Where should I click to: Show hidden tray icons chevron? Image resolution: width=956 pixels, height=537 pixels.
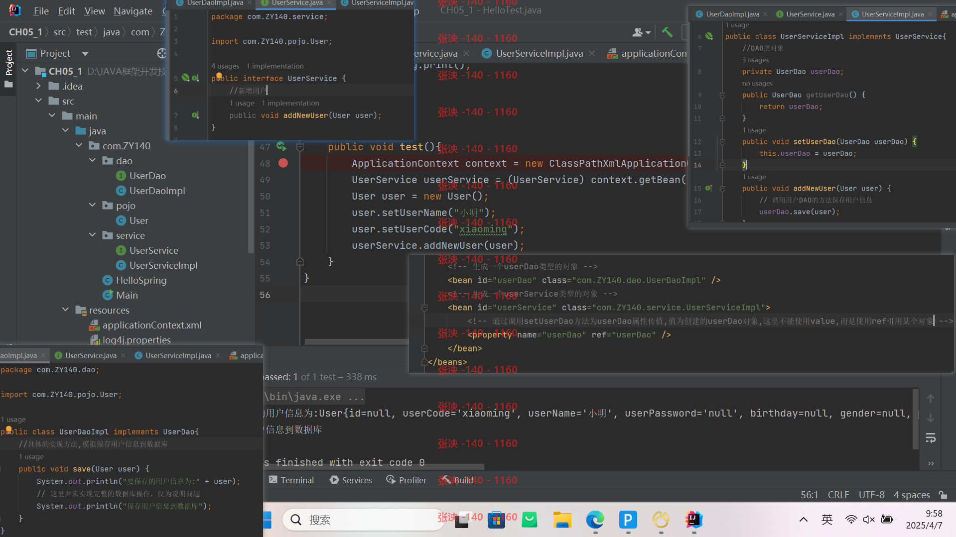[x=804, y=520]
